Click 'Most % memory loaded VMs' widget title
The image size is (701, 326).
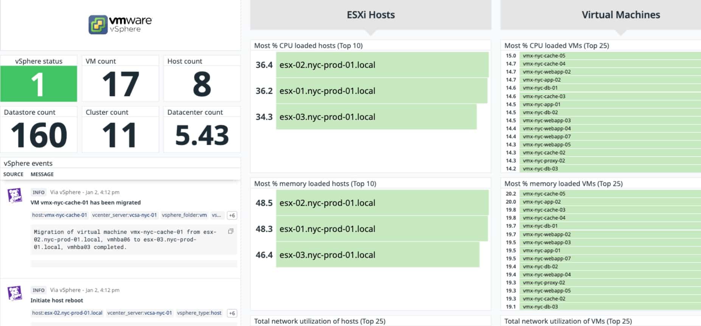[563, 183]
